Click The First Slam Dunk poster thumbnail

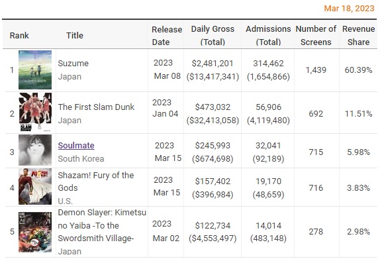point(35,112)
